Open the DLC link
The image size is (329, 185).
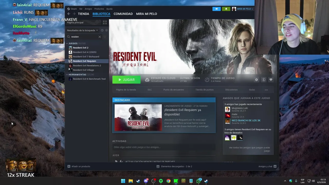pyautogui.click(x=150, y=90)
